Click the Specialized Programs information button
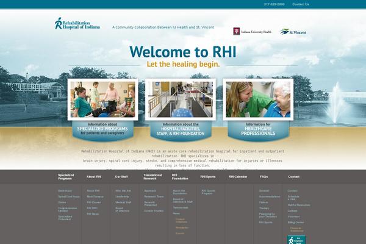Image resolution: width=366 pixels, height=244 pixels. pos(102,130)
